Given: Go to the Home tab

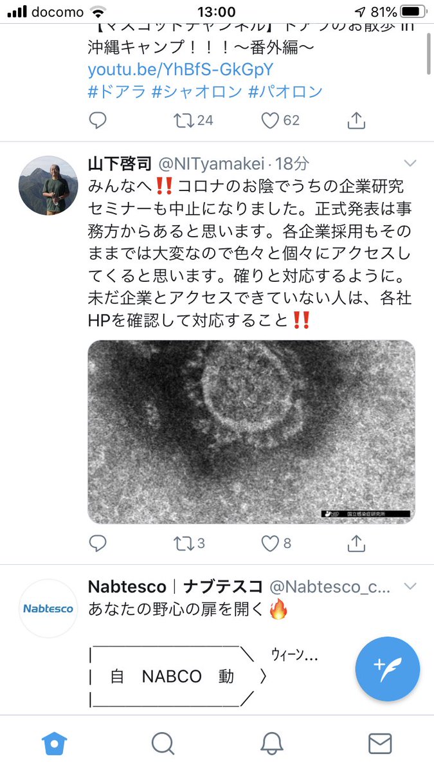Looking at the screenshot, I should point(55,744).
